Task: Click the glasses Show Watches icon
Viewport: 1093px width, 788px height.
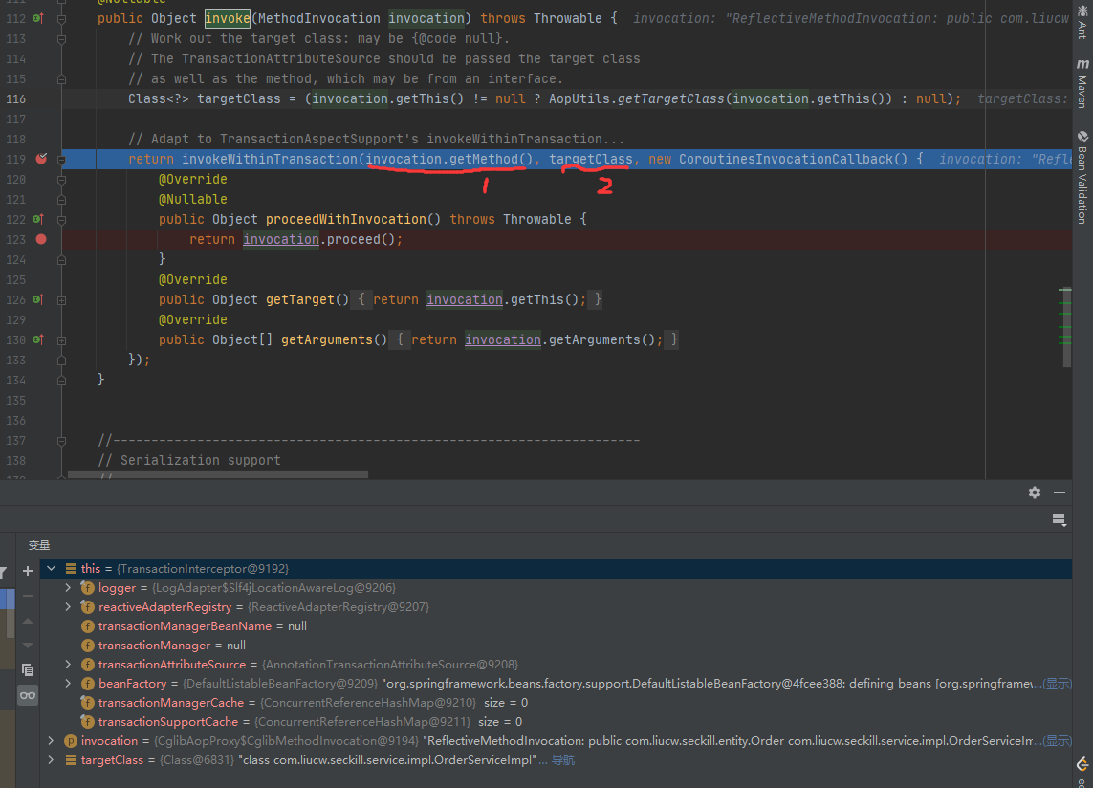Action: click(28, 695)
